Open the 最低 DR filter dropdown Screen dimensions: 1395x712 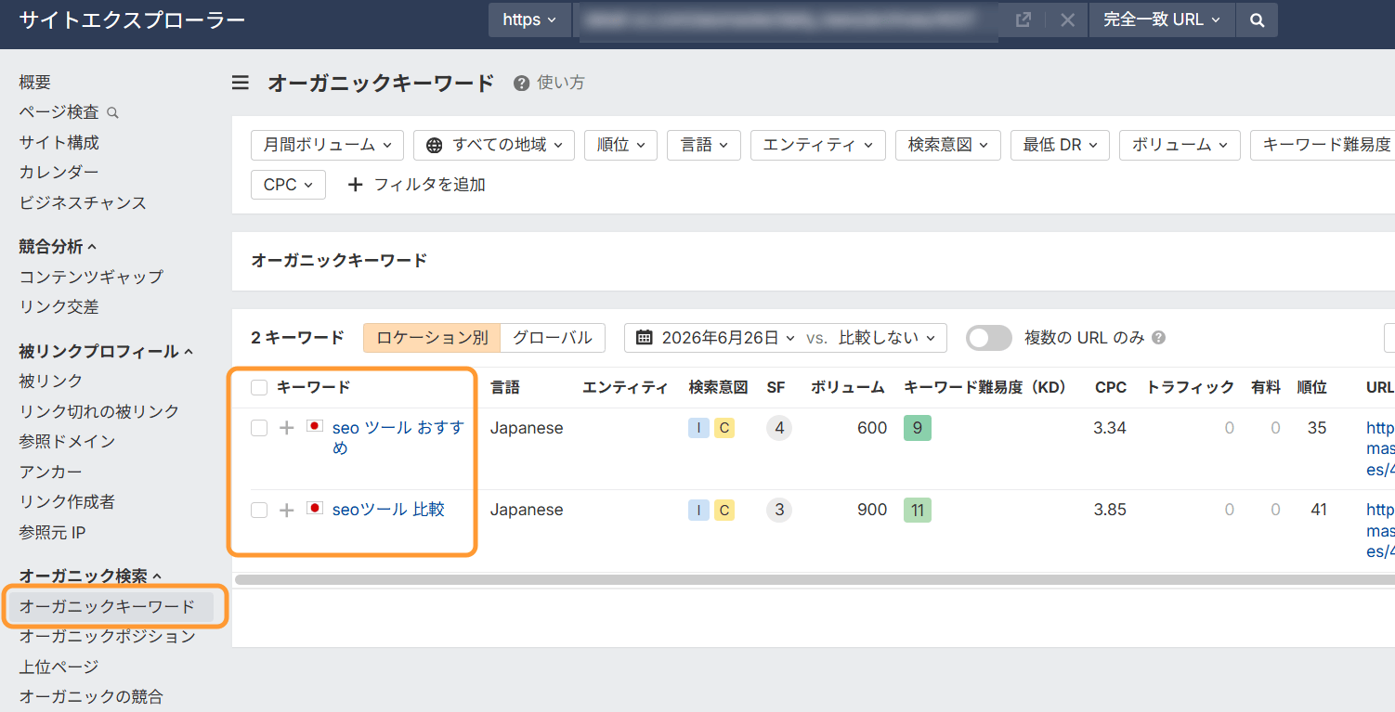click(1060, 145)
